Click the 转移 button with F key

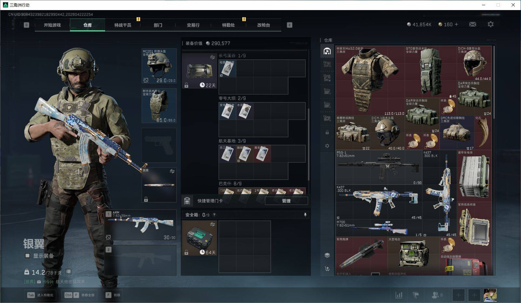[x=113, y=295]
